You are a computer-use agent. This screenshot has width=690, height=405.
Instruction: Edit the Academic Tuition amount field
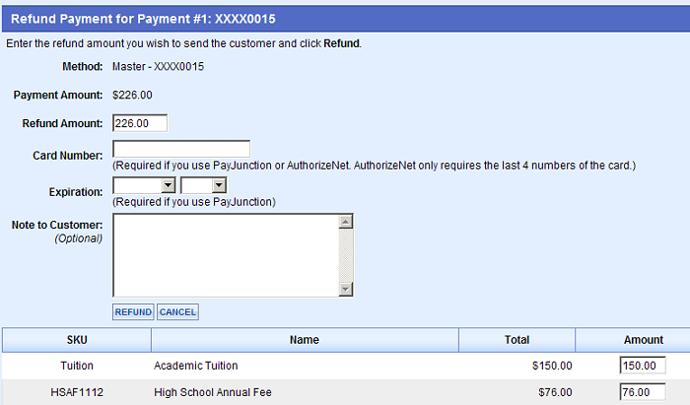coord(643,366)
